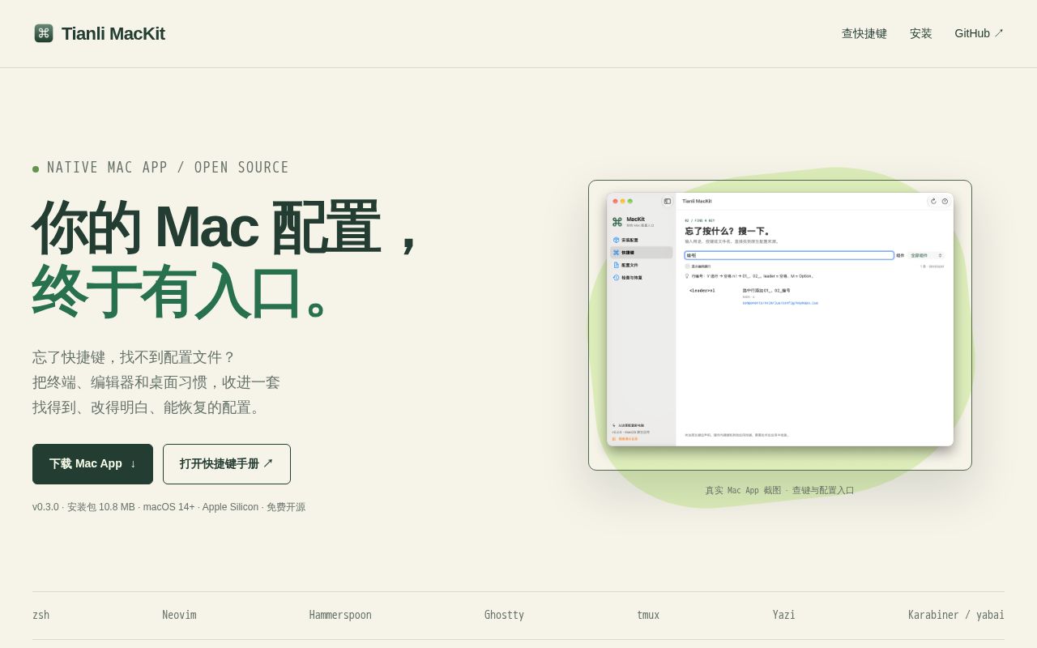Select 快捷键 in the app sidebar

[x=642, y=253]
